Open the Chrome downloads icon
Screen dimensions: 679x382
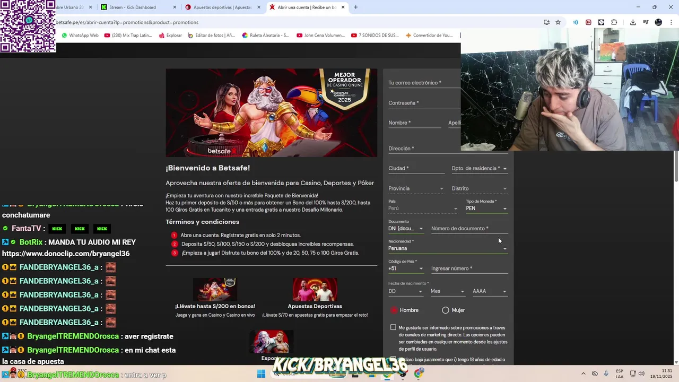point(633,22)
